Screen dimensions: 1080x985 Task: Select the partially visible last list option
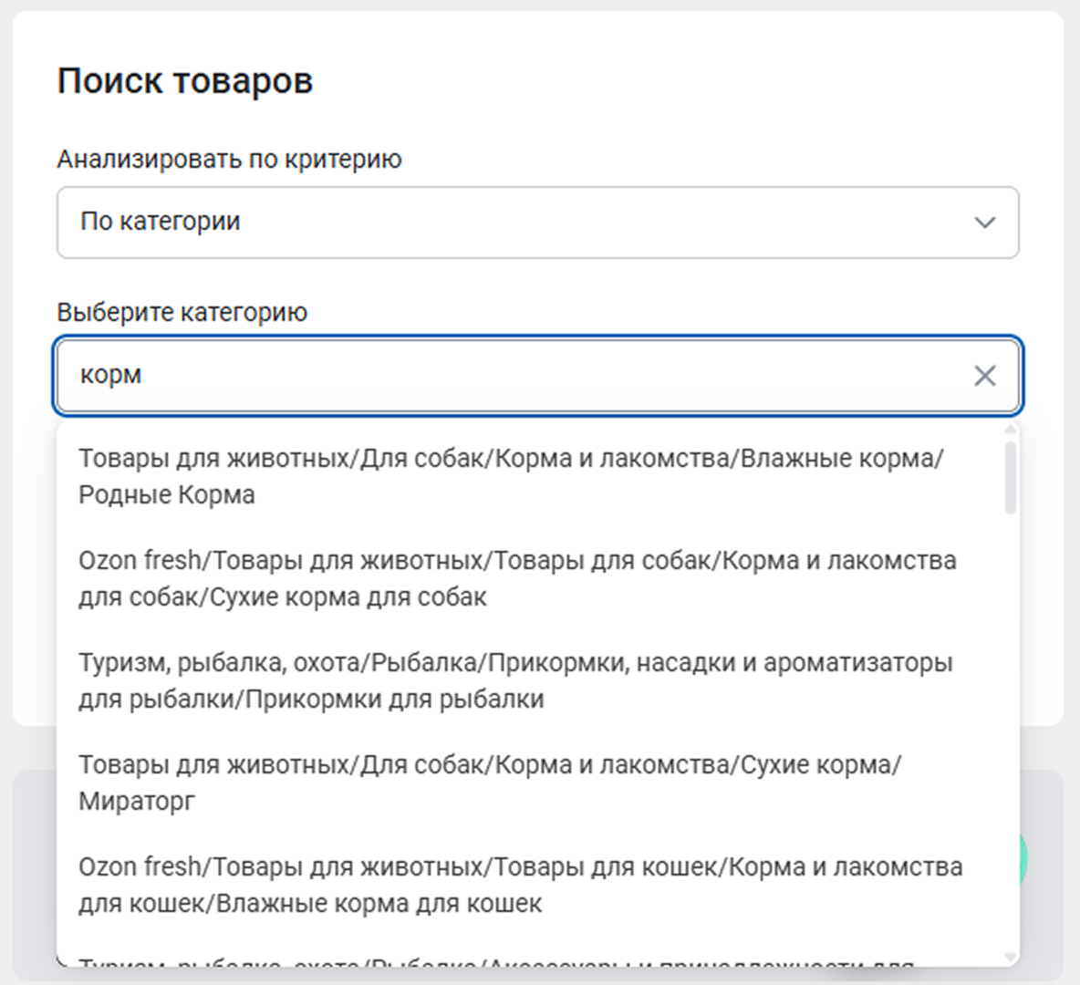(496, 958)
